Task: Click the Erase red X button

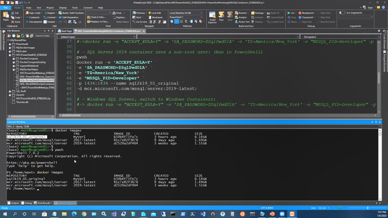Action: [x=16, y=22]
